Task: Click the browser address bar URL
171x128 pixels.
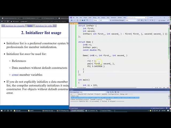Action: point(43,21)
